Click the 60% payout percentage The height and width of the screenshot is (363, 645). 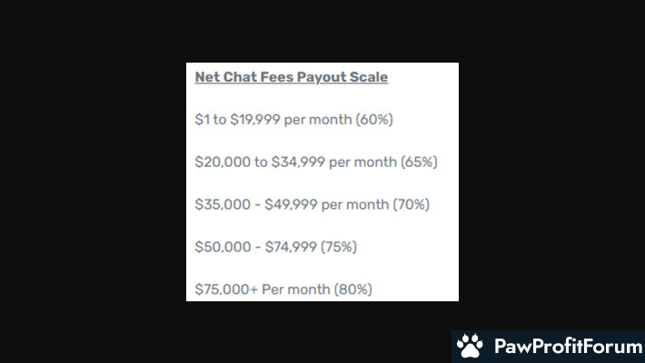point(375,120)
